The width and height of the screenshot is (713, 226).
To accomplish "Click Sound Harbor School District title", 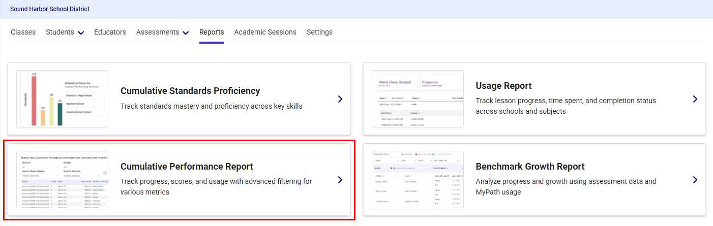I will (49, 9).
